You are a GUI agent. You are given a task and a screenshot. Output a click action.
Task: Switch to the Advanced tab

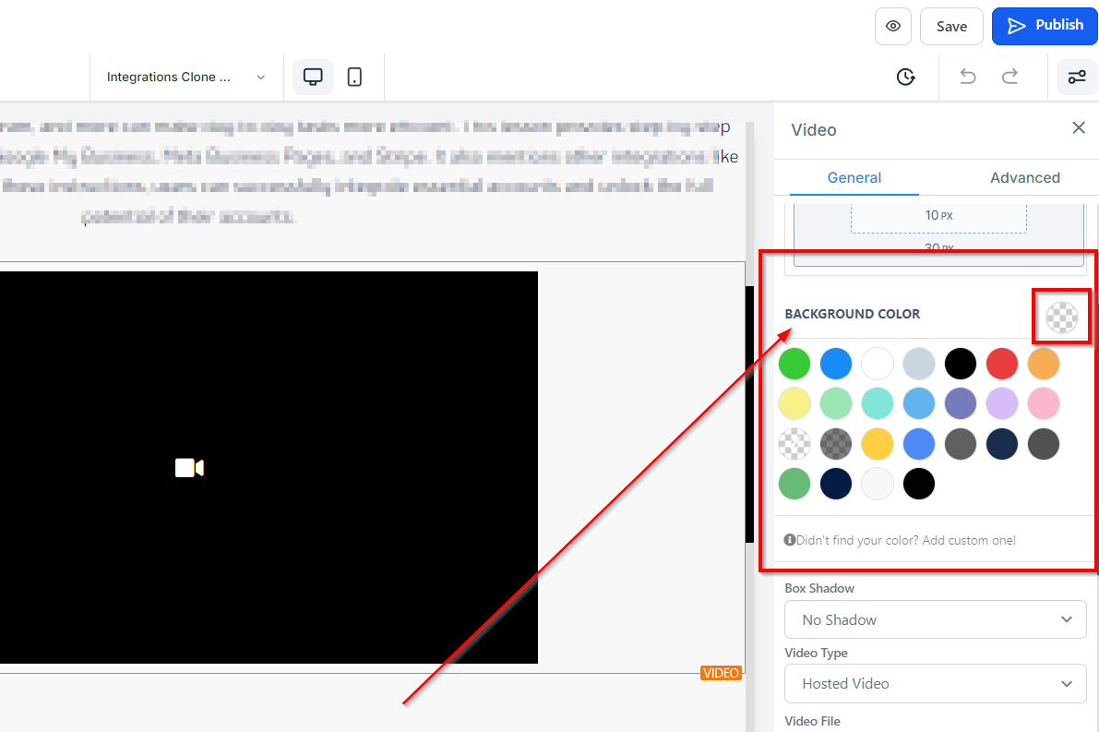pyautogui.click(x=1024, y=177)
